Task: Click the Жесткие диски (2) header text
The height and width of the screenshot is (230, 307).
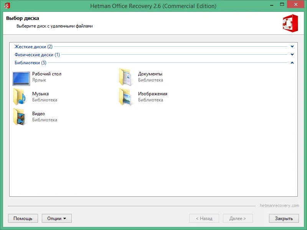Action: tap(33, 47)
